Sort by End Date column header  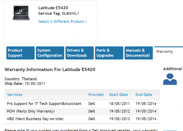point(144,95)
